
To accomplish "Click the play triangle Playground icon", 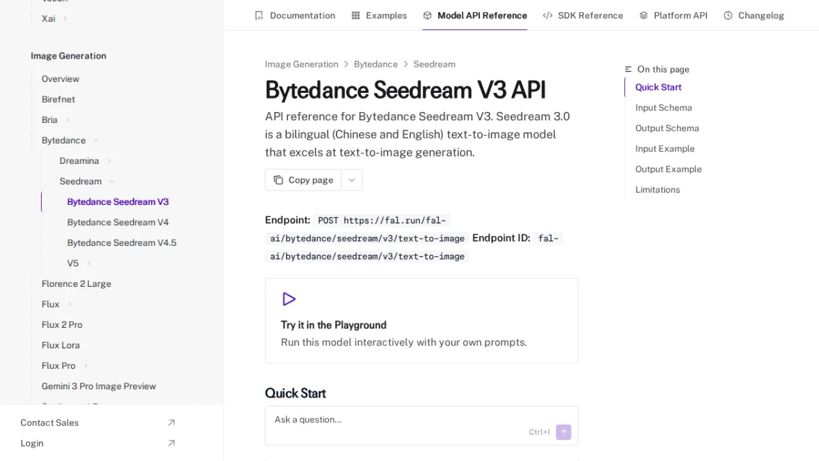I will coord(289,299).
